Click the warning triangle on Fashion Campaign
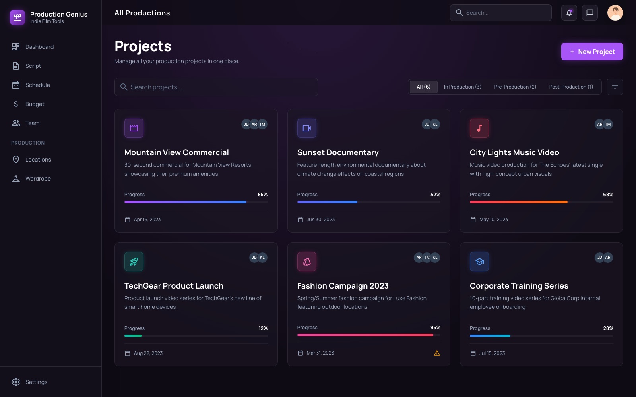The image size is (636, 397). (x=437, y=353)
